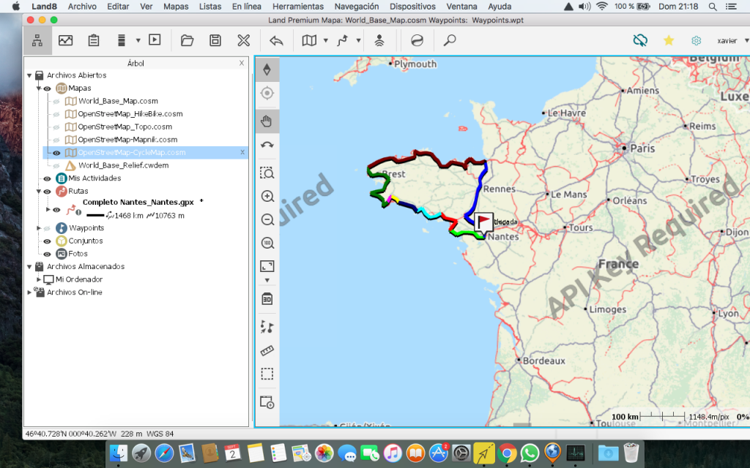This screenshot has height=468, width=750.
Task: Toggle the Waypoints eye icon
Action: coord(47,228)
